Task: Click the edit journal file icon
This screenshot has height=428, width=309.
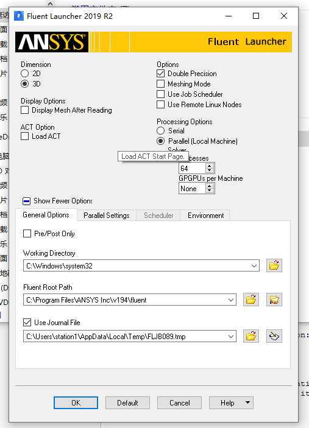Action: [274, 336]
